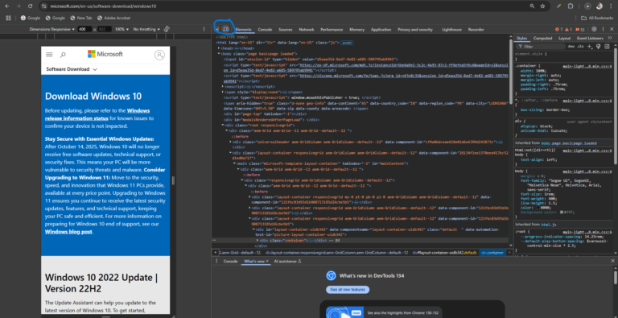This screenshot has width=618, height=318.
Task: Expand the Software Download menu
Action: coord(72,69)
